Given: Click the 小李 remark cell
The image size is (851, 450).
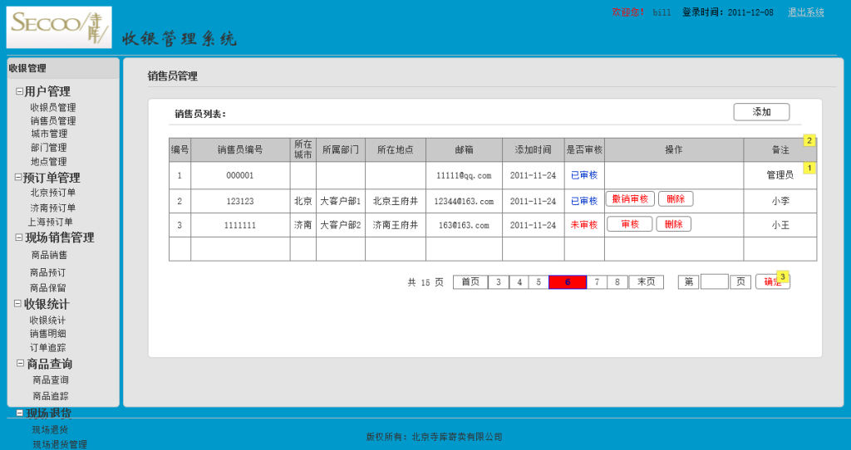Looking at the screenshot, I should pyautogui.click(x=780, y=201).
